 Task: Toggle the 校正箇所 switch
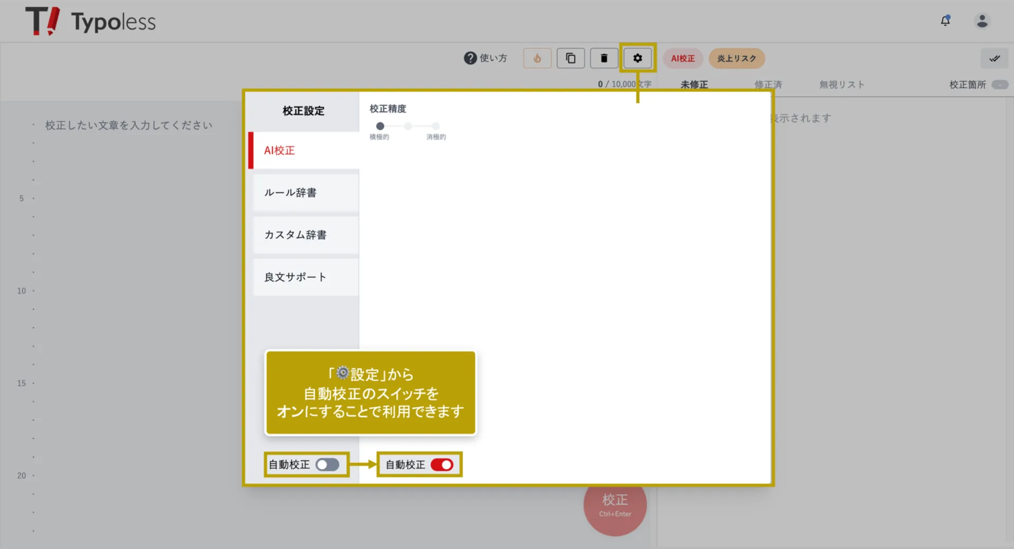[1000, 84]
